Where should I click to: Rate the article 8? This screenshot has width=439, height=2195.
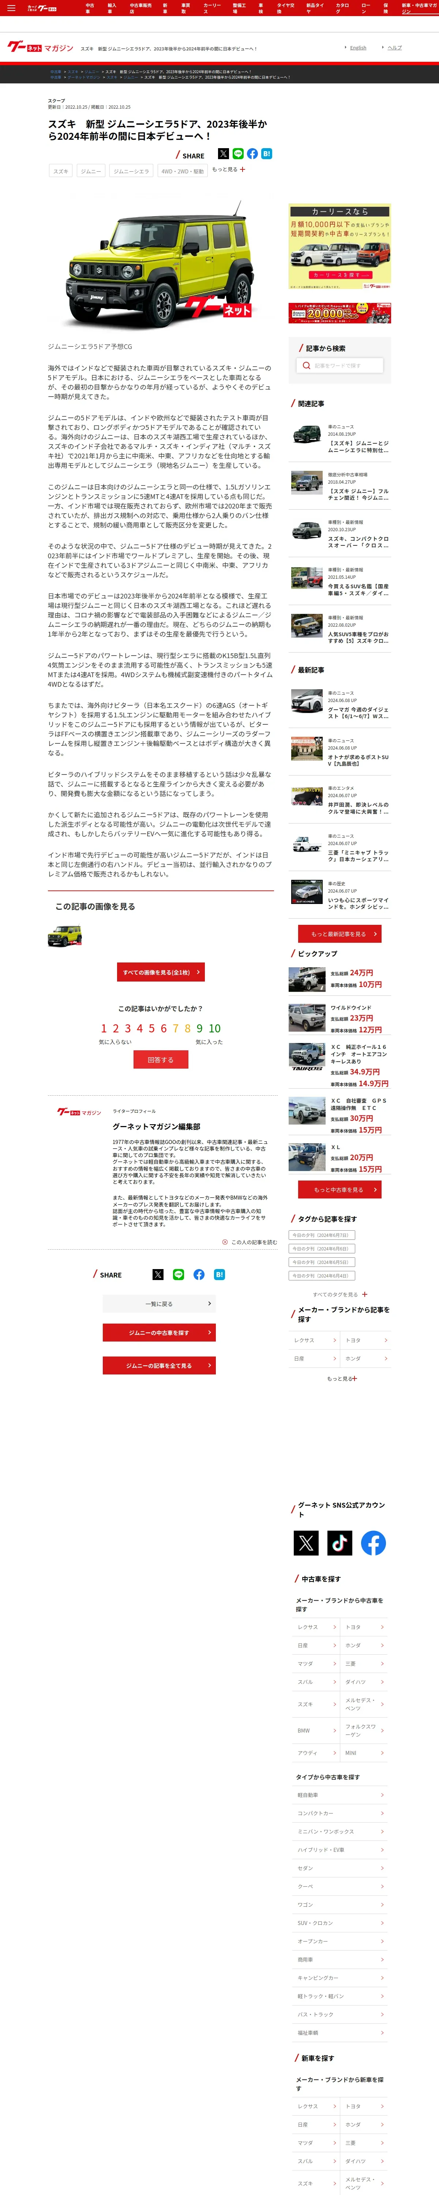tap(188, 1028)
